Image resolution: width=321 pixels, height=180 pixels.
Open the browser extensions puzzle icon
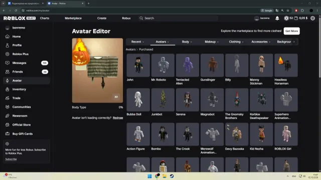click(x=302, y=10)
